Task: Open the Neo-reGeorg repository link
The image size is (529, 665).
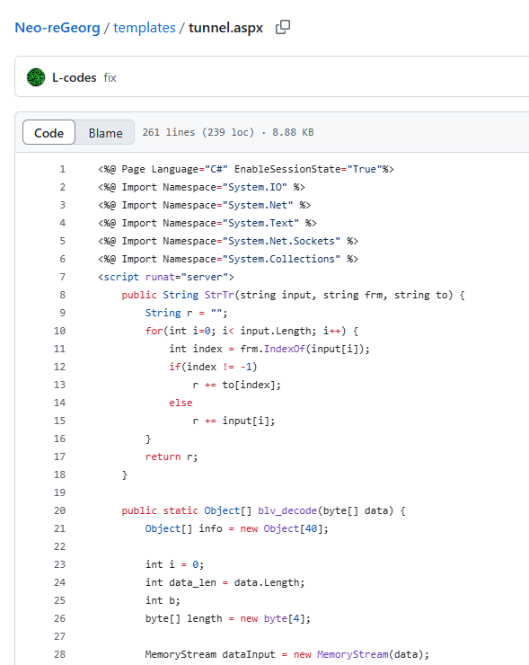Action: [x=57, y=28]
